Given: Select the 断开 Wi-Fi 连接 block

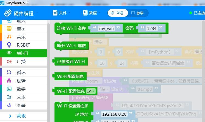Looking at the screenshot, I should 71,46.
